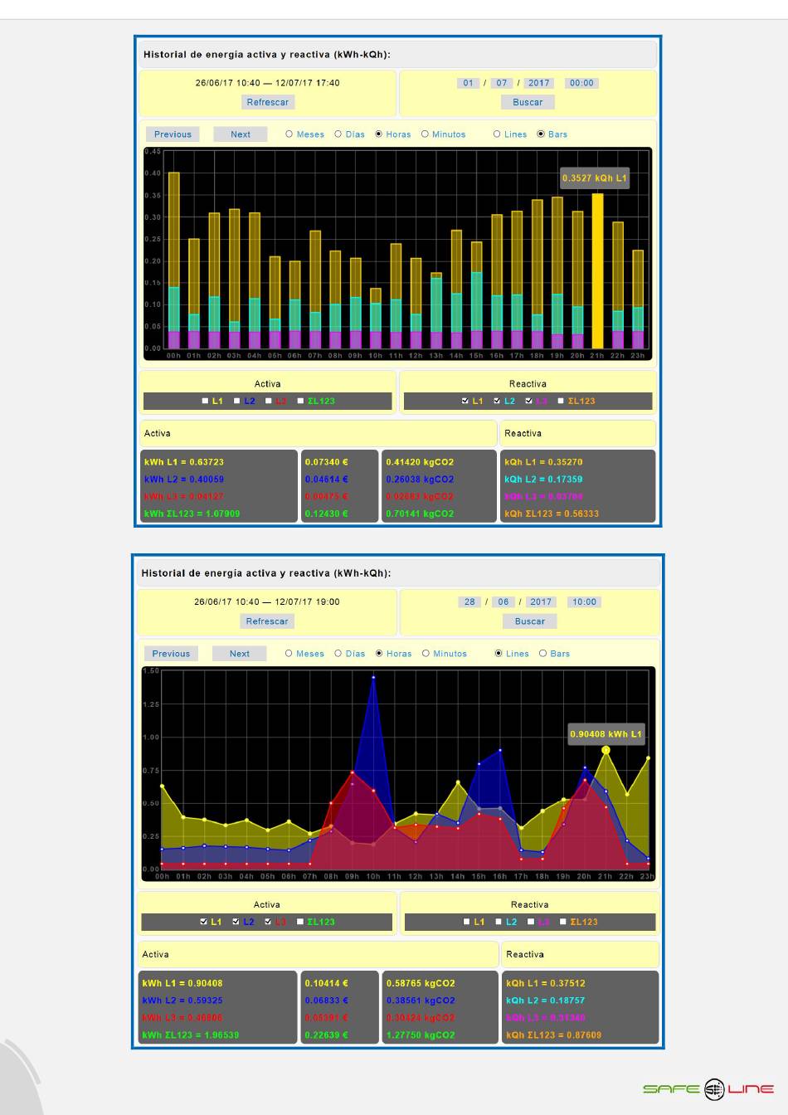The width and height of the screenshot is (788, 1115).
Task: Click the '0.90408 kWh L1' tooltip
Action: (x=606, y=734)
